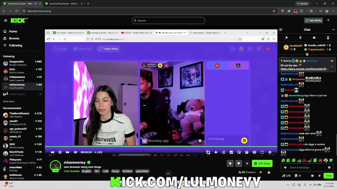Toggle the notification bell for missmeensy
The width and height of the screenshot is (337, 189).
click(x=230, y=164)
